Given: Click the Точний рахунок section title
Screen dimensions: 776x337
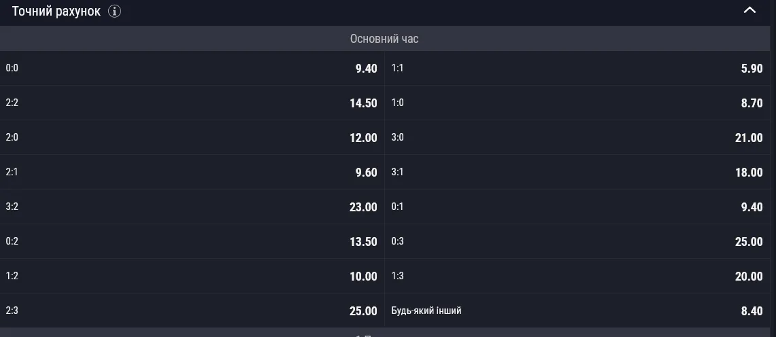Looking at the screenshot, I should coord(56,12).
